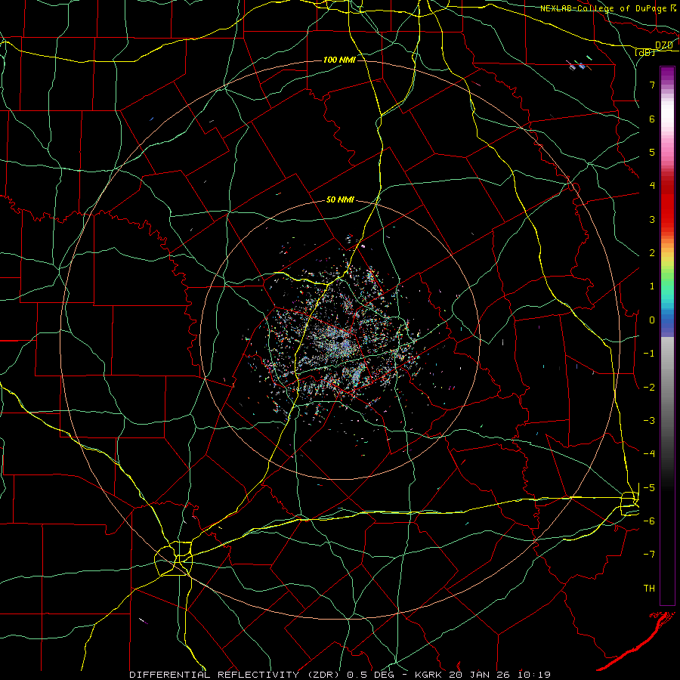
Task: Pick the 5 dB pink color level
Action: [x=667, y=152]
